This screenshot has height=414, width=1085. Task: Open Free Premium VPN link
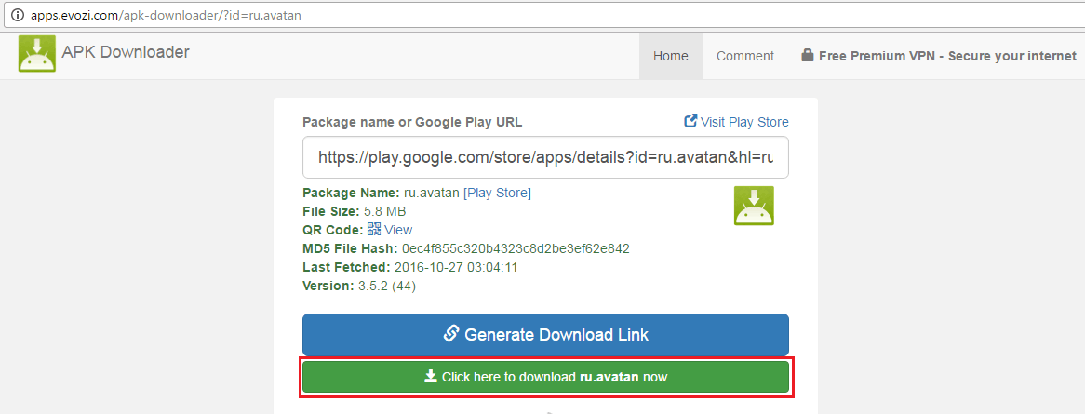(x=939, y=56)
